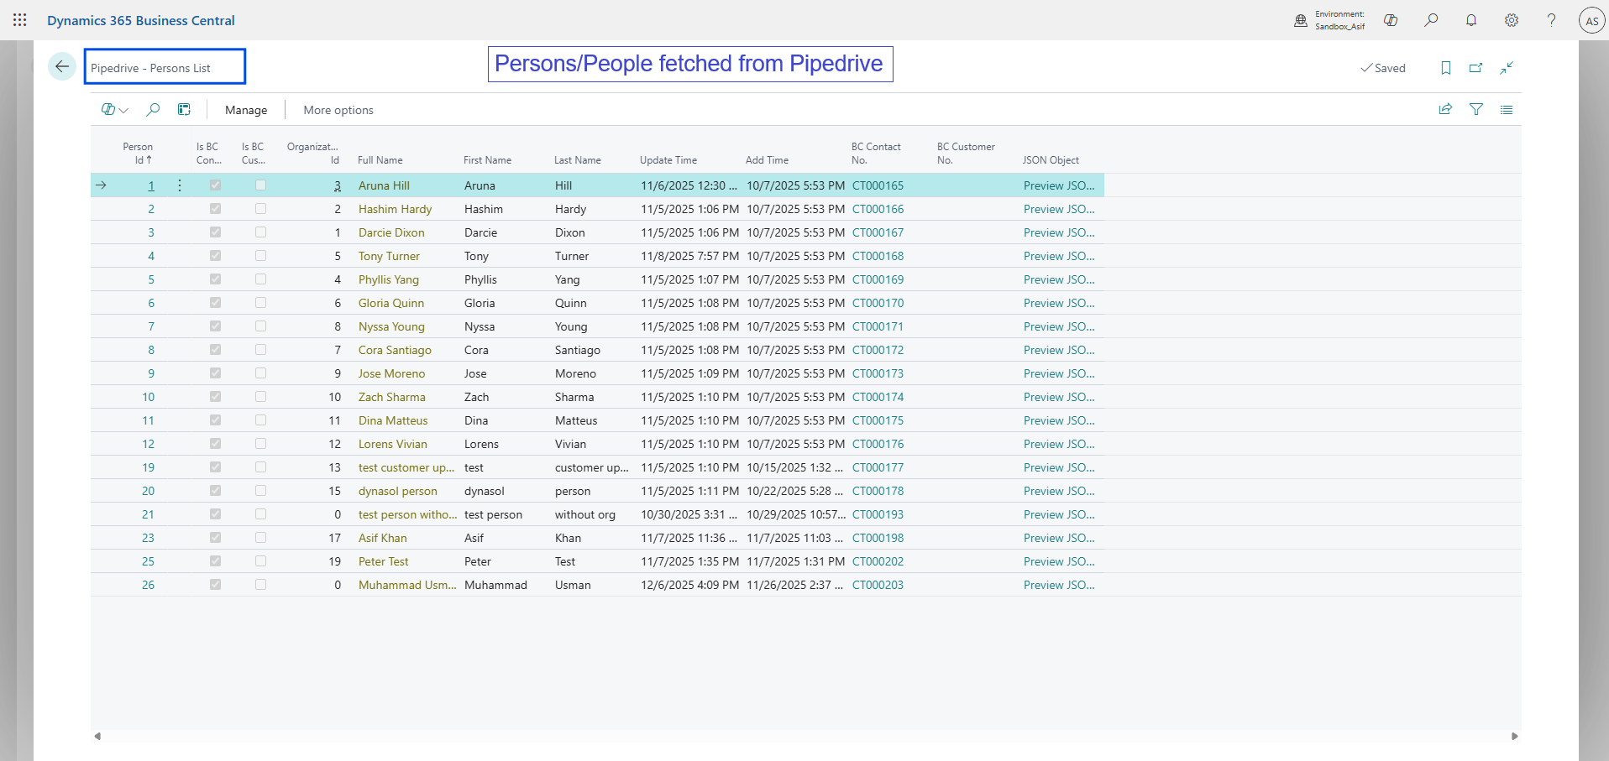Open the app launcher waffle menu

tap(20, 20)
